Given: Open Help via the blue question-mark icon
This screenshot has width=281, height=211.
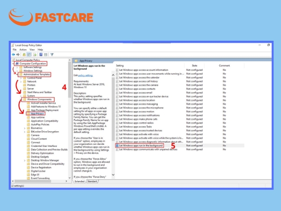Looking at the screenshot, I should pos(41,54).
